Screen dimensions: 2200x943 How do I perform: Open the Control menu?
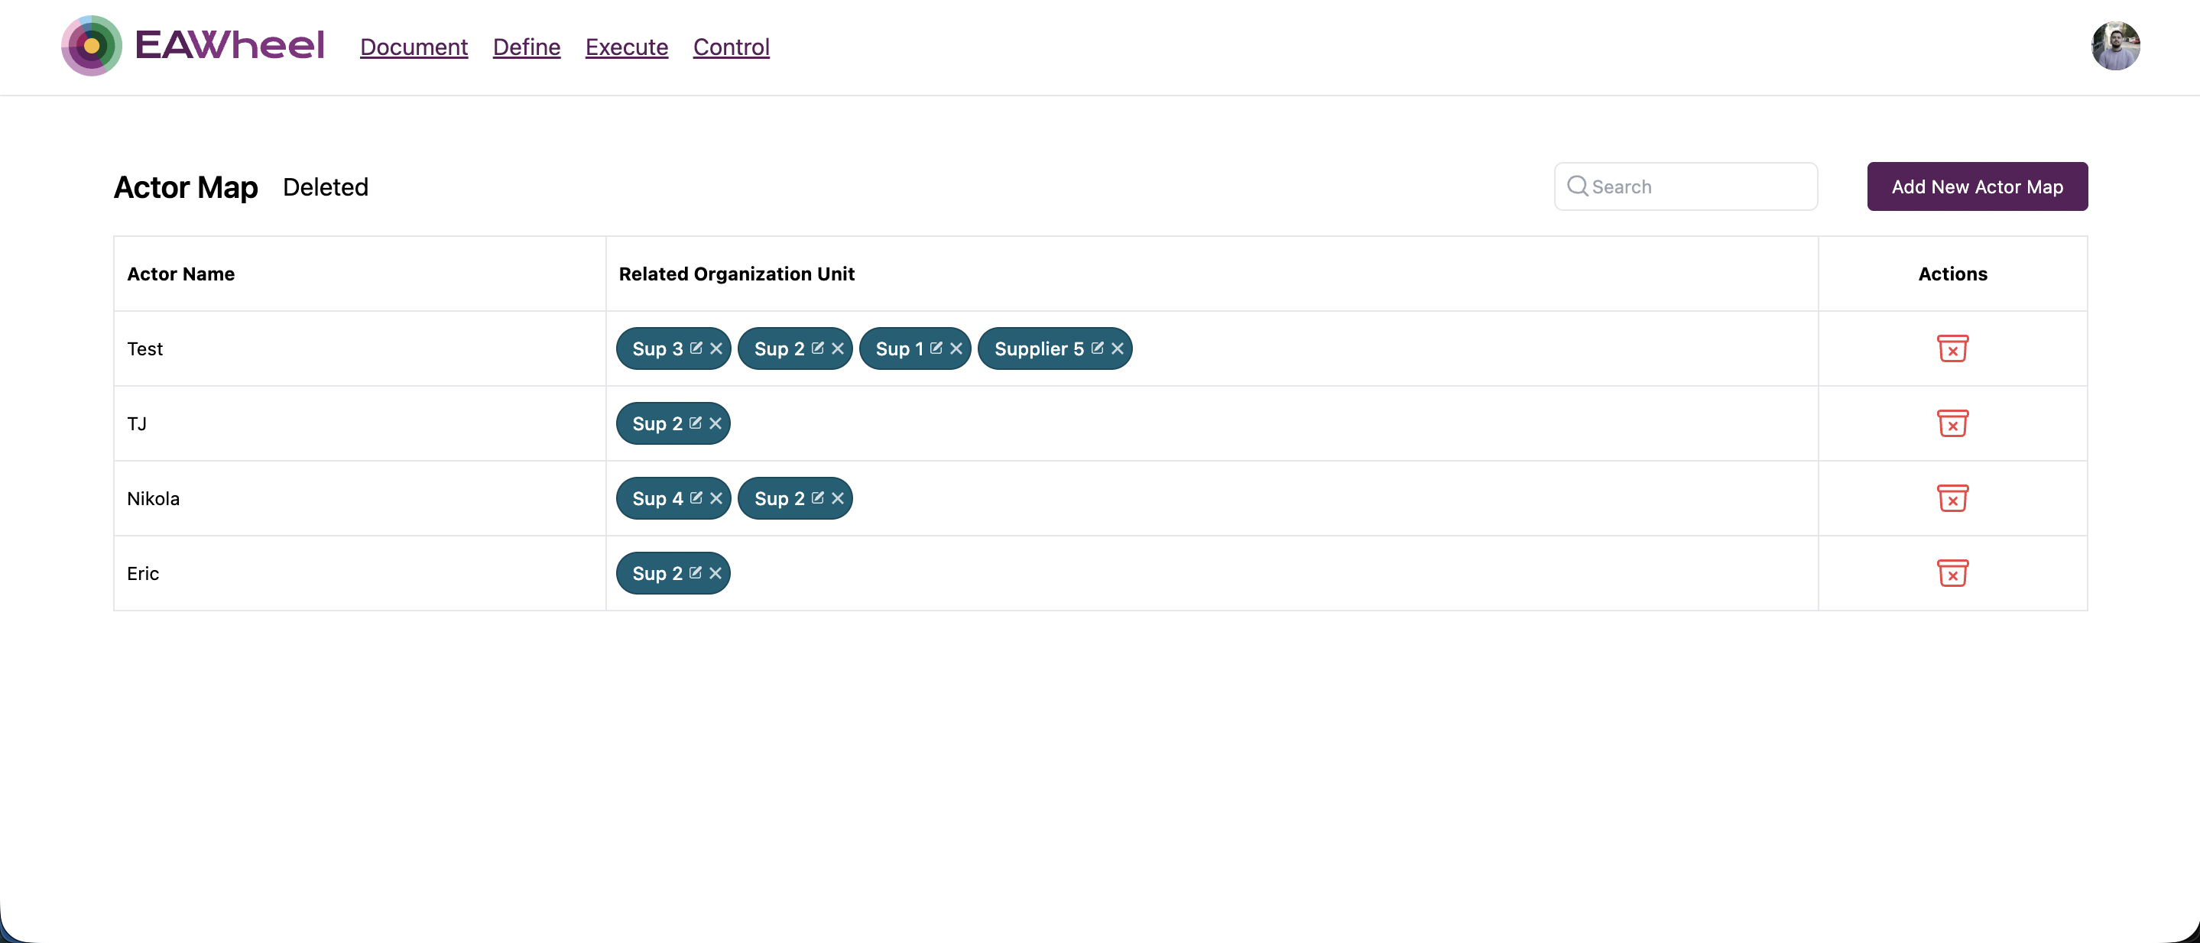[x=731, y=47]
